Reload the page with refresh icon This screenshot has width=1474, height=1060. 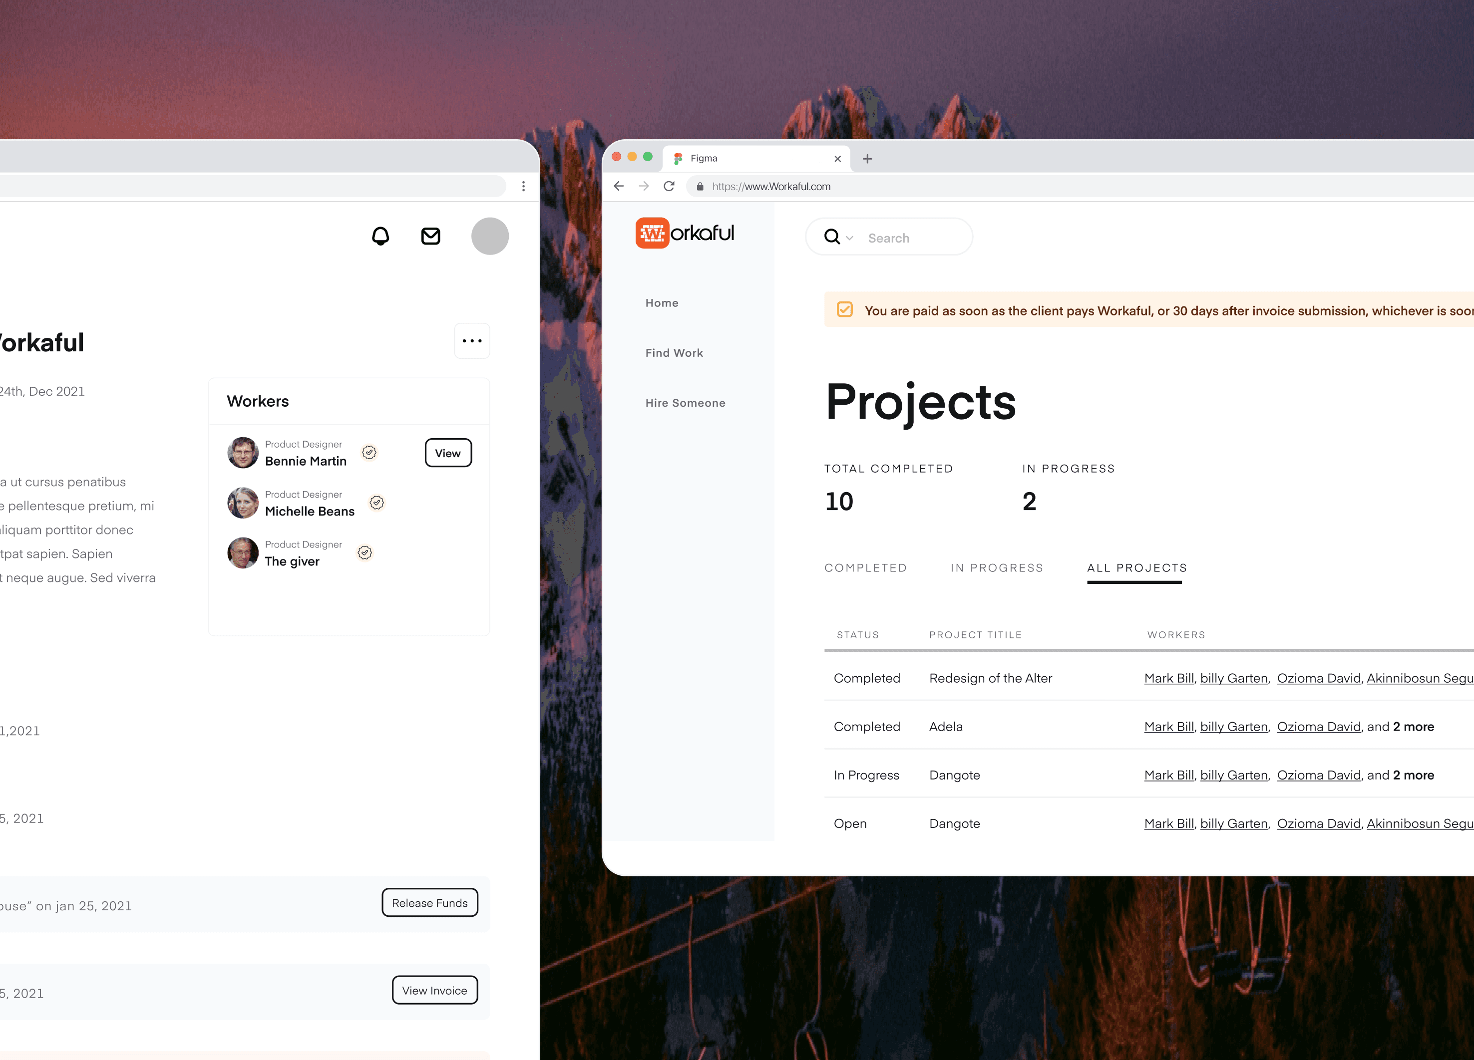(669, 187)
